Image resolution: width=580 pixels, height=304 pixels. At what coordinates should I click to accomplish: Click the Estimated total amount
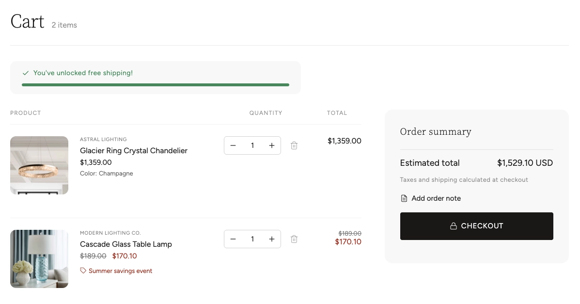525,163
